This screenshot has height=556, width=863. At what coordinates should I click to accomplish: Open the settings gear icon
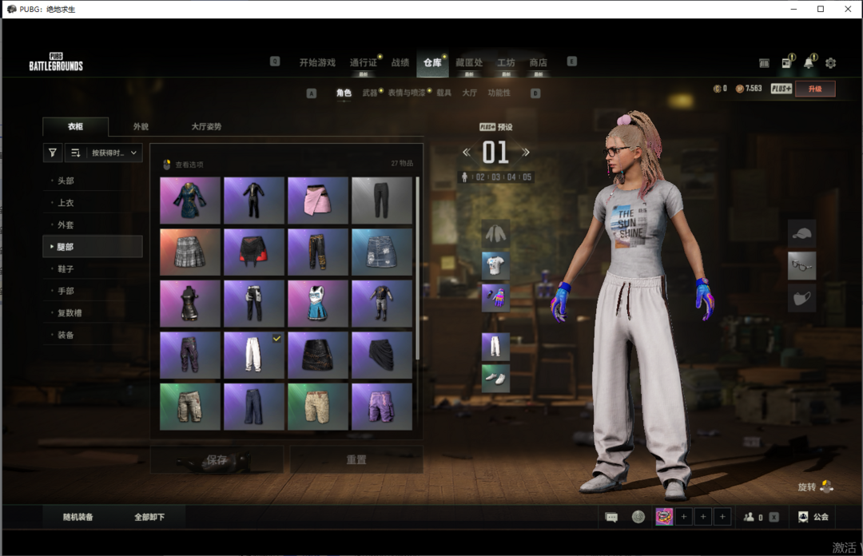(x=830, y=63)
